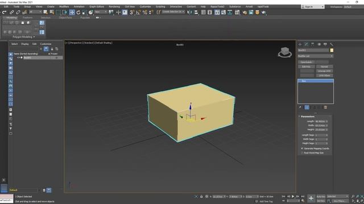Click the Auto Key button
Image resolution: width=364 pixels, height=204 pixels.
pyautogui.click(x=321, y=197)
